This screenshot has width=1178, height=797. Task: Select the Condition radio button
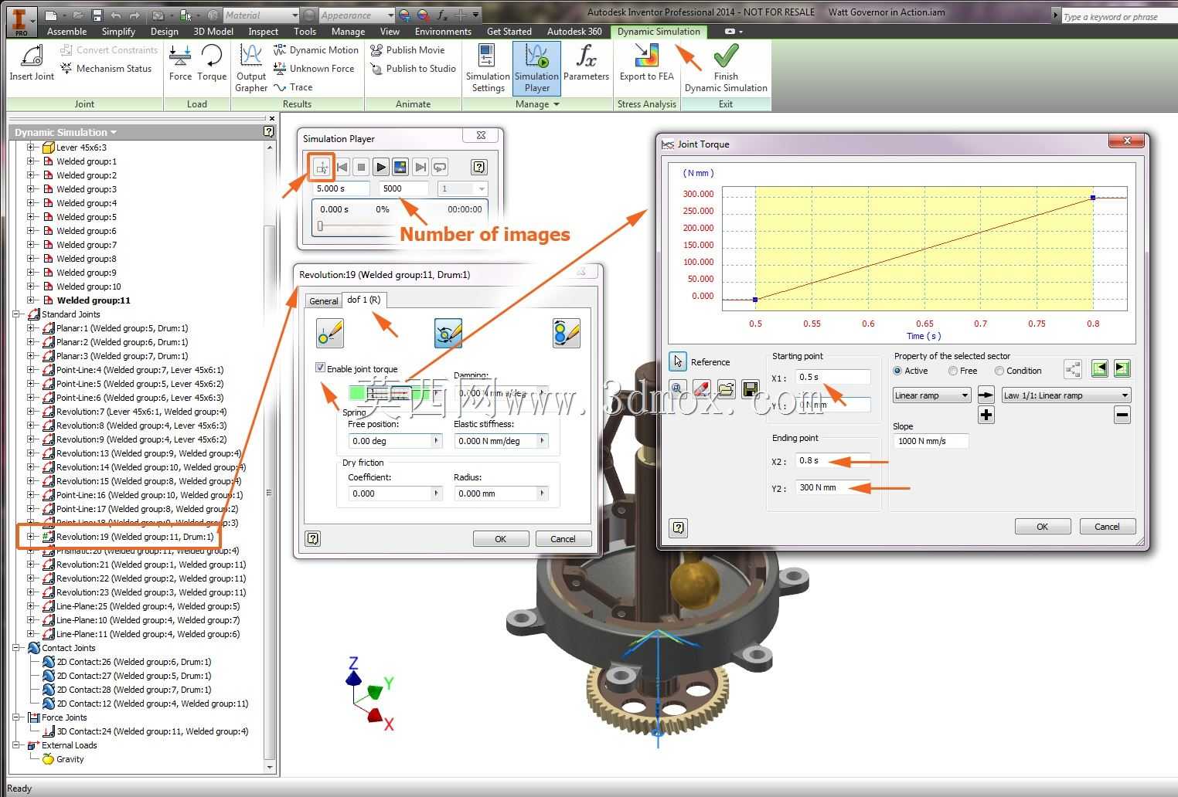(x=999, y=371)
